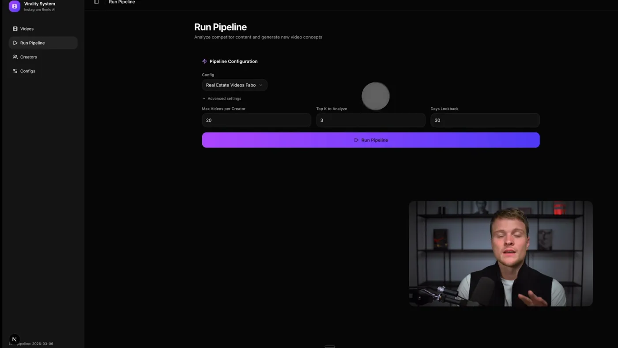Collapse the Advanced settings section
This screenshot has width=618, height=348.
222,98
